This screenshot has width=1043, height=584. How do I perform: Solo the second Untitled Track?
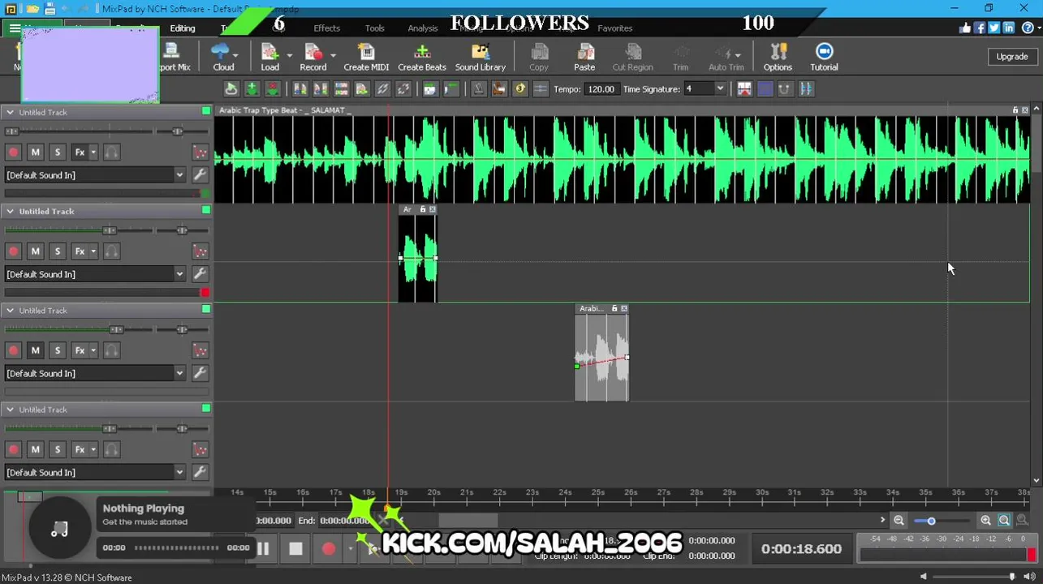(x=57, y=251)
